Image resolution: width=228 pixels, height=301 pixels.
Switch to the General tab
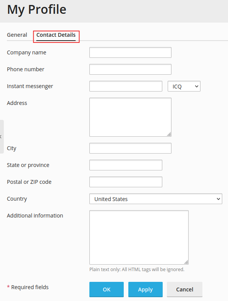click(17, 35)
